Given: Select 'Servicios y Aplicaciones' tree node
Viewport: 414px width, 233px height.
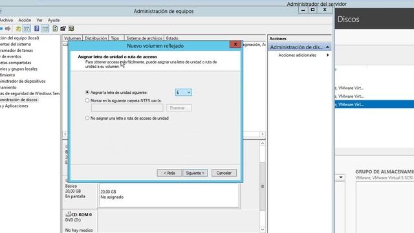Looking at the screenshot, I should point(14,106).
